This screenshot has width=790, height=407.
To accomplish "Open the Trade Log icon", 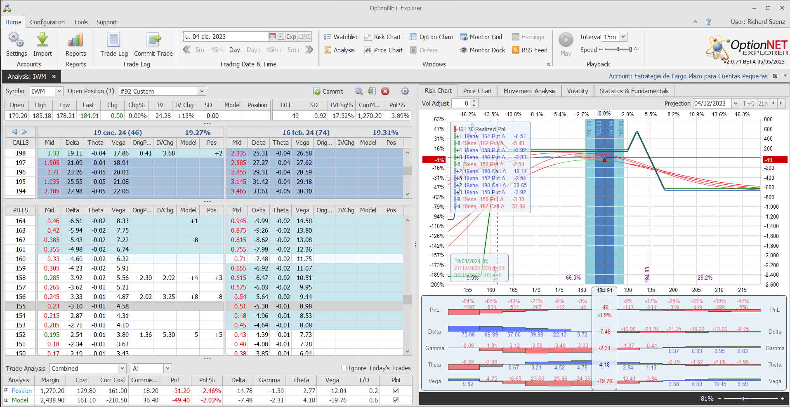I will pyautogui.click(x=114, y=40).
